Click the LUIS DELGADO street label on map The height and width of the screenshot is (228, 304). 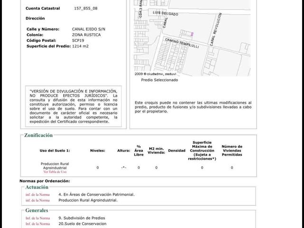pos(165,13)
